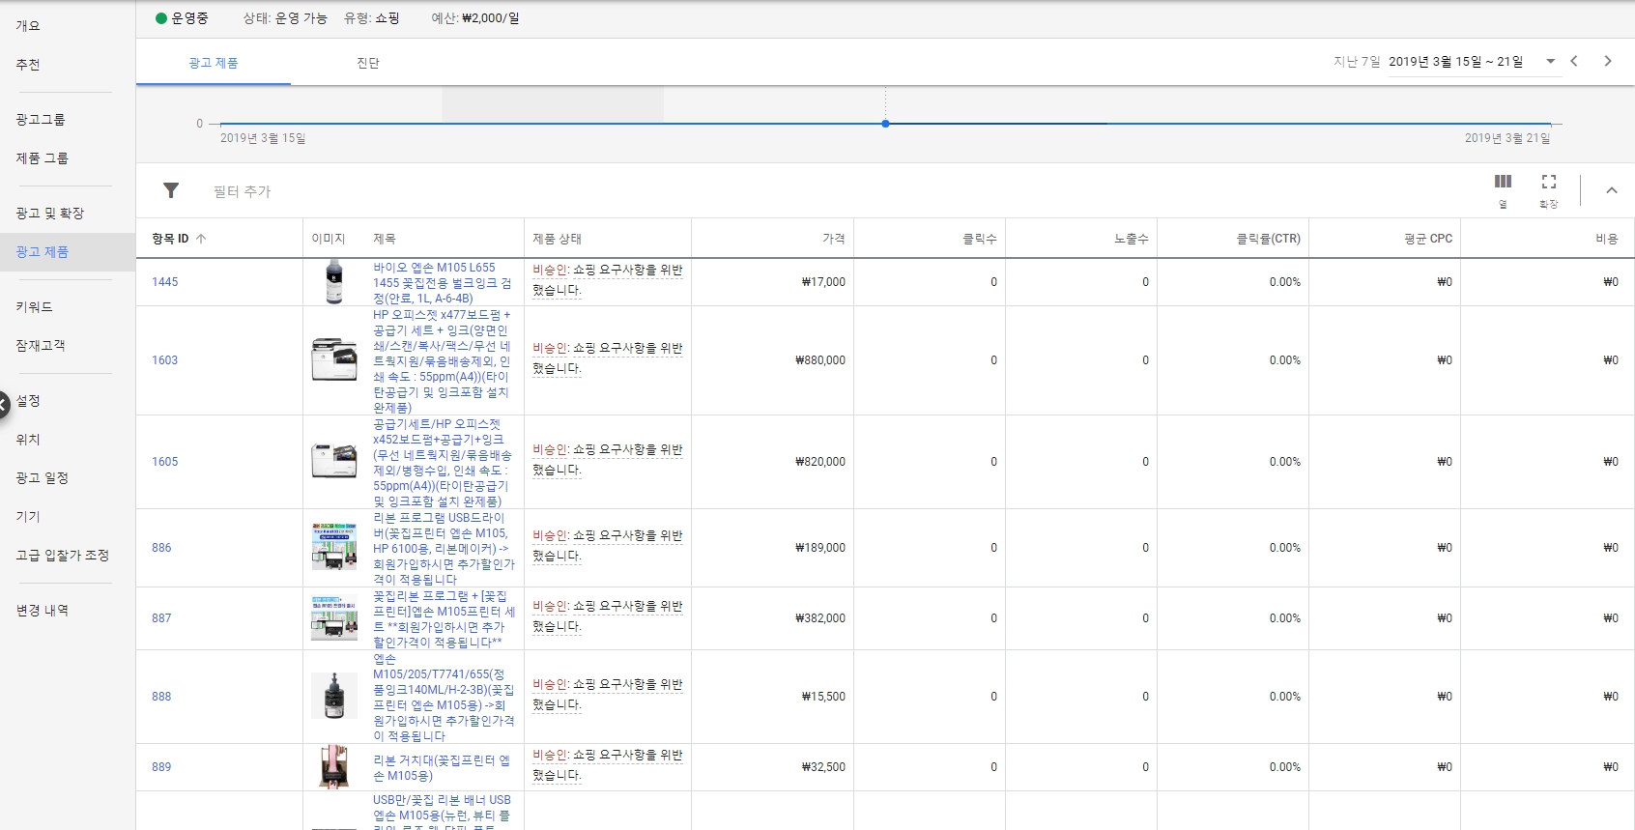Collapse the left sidebar arrow
Image resolution: width=1635 pixels, height=830 pixels.
coord(4,404)
